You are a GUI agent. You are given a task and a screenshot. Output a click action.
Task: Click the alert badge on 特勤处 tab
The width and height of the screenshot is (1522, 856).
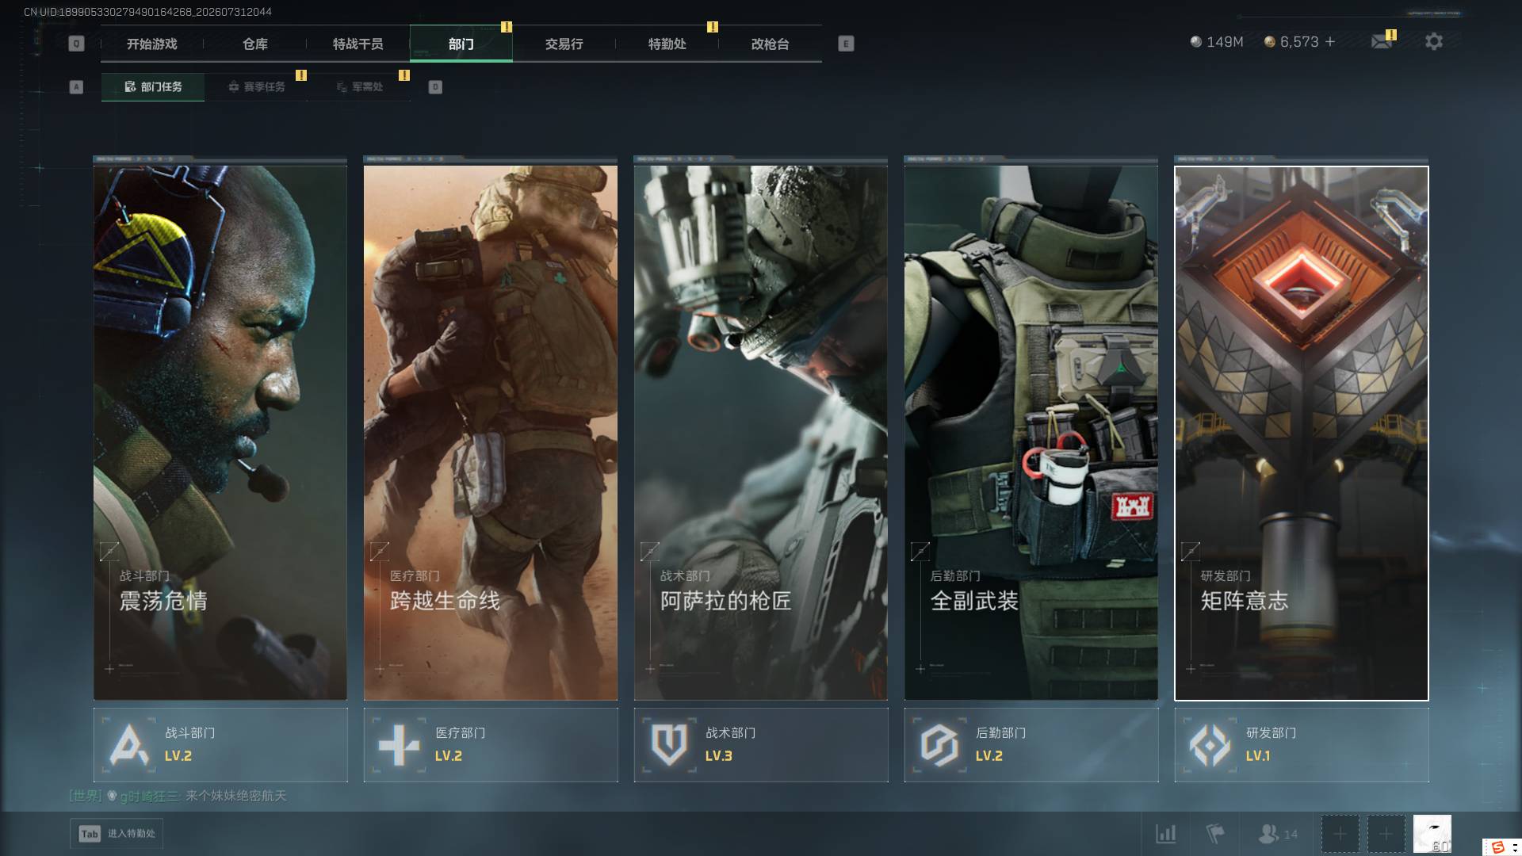coord(713,27)
